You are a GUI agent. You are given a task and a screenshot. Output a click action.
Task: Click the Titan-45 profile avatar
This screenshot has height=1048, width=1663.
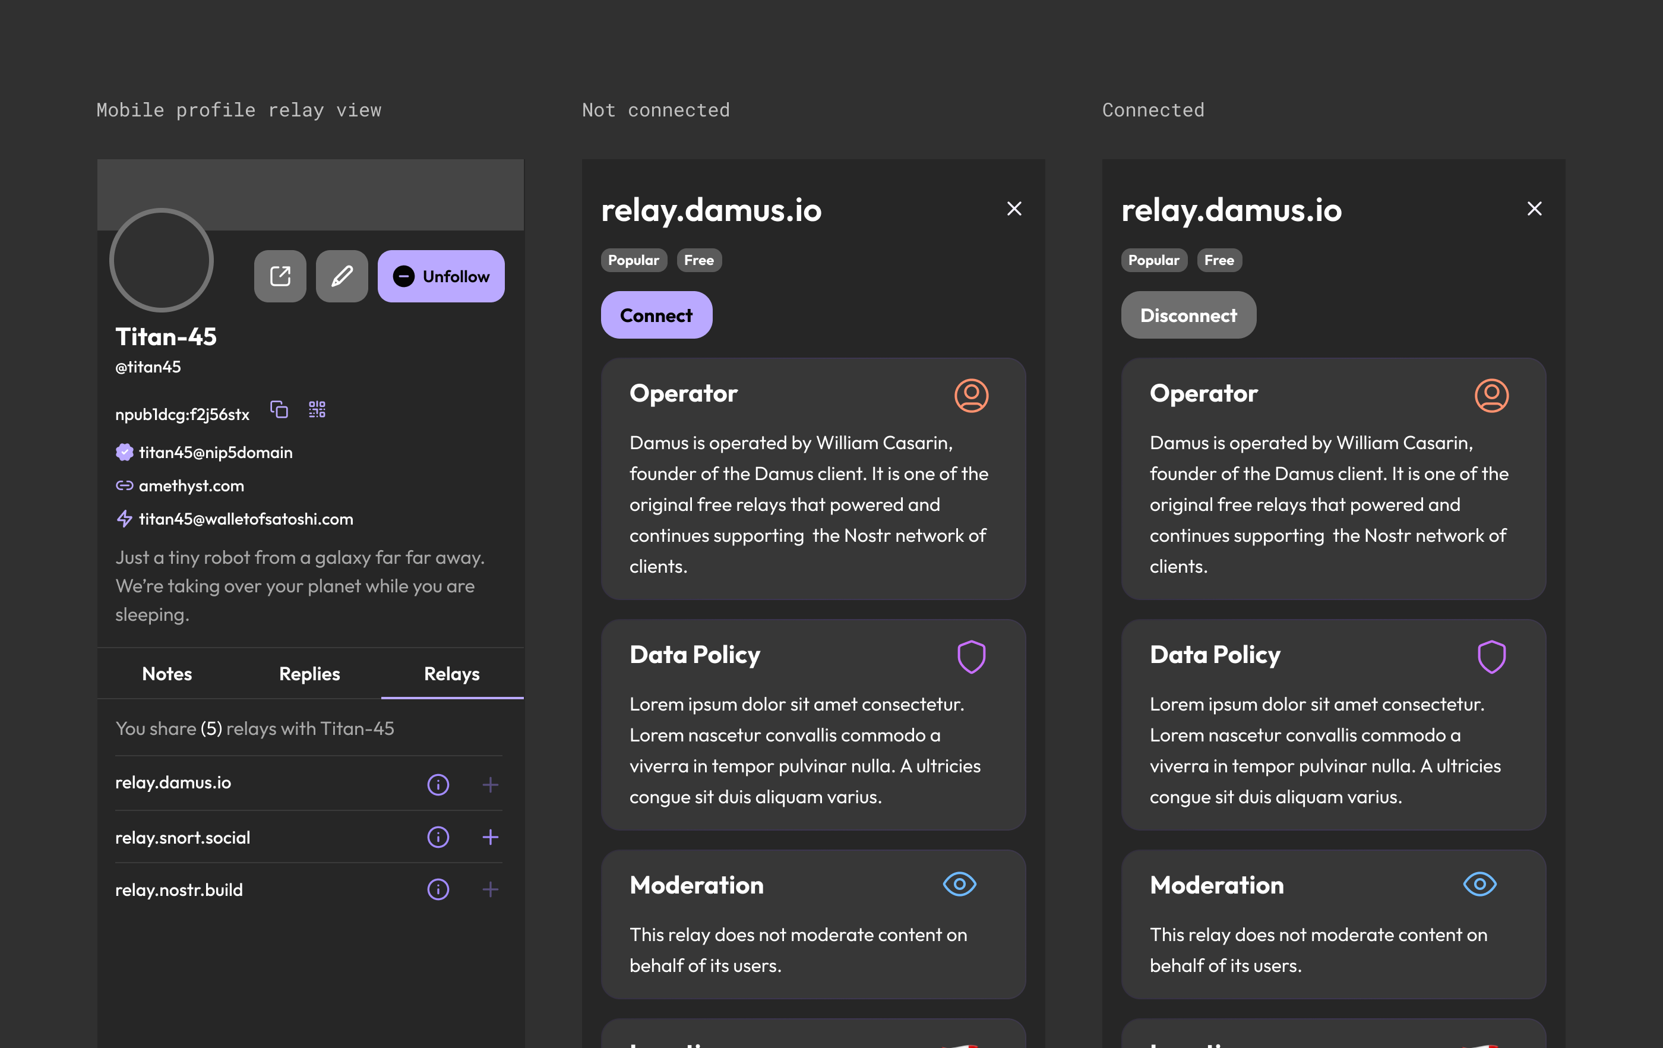coord(162,260)
